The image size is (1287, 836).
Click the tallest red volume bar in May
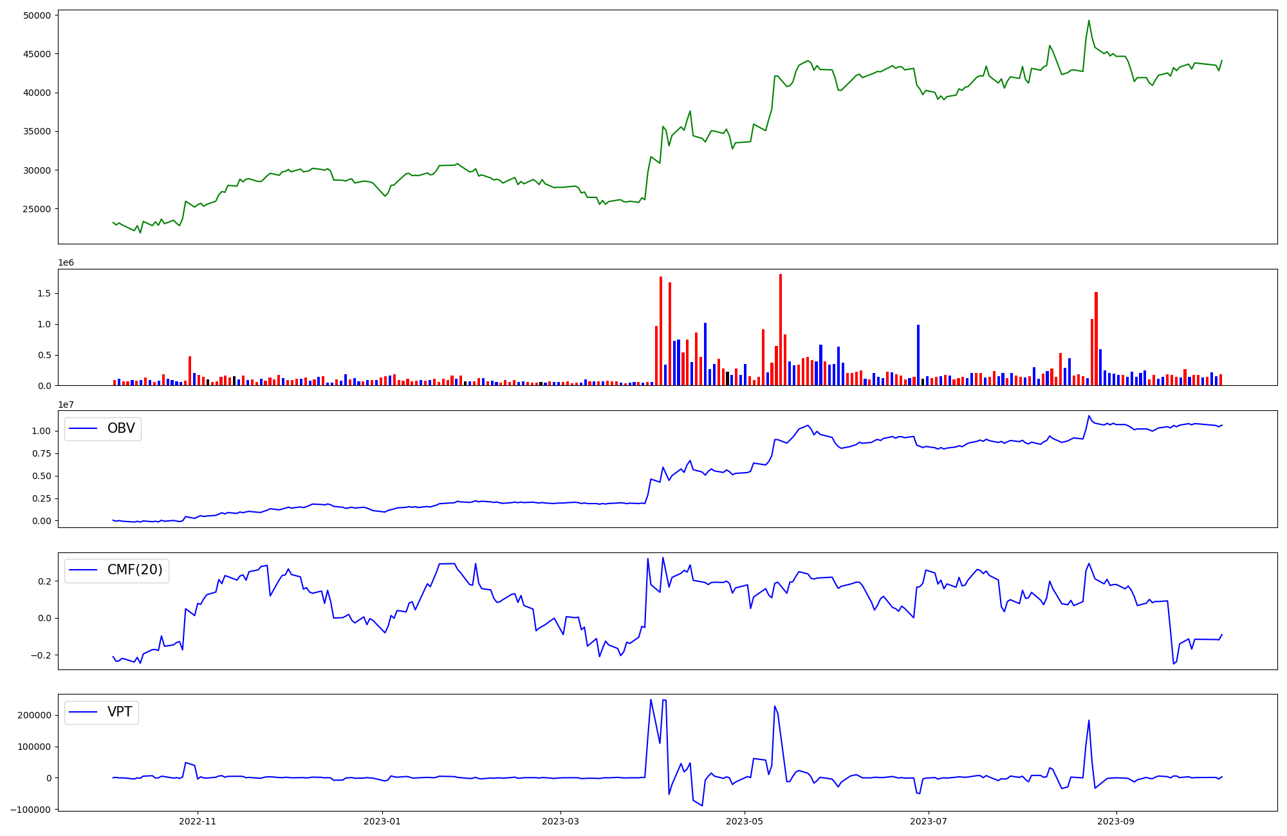click(x=781, y=329)
